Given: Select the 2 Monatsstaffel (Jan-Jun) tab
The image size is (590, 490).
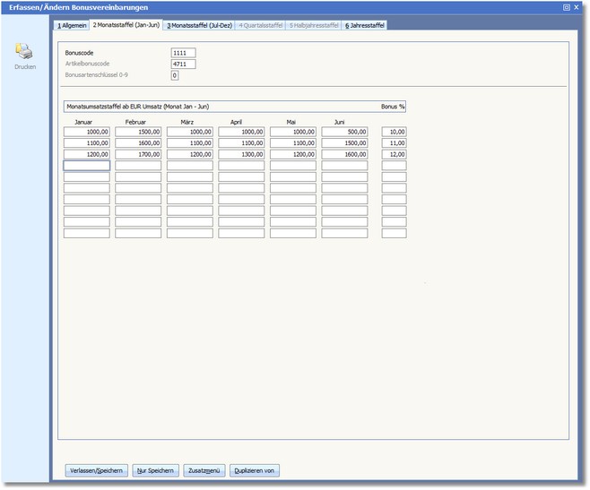Looking at the screenshot, I should click(126, 25).
